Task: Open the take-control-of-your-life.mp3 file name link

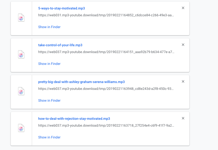Action: (x=60, y=45)
